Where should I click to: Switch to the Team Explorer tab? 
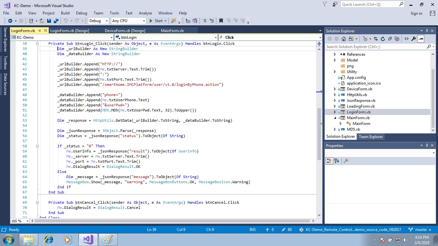click(371, 136)
